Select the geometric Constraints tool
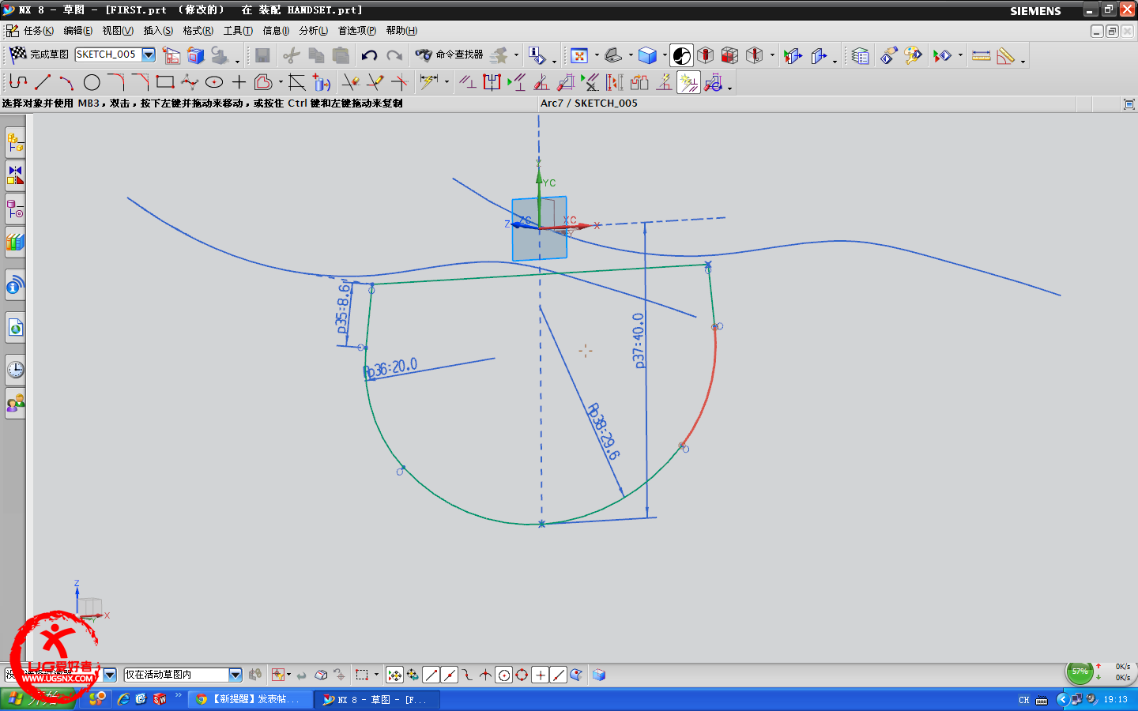Screen dimensions: 1138x711 click(x=467, y=81)
